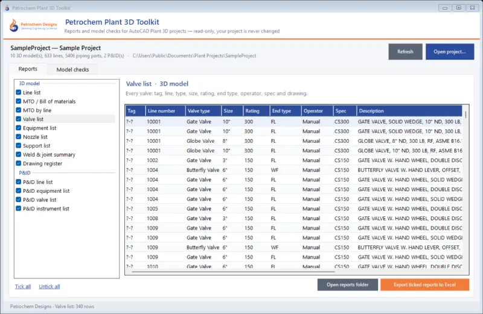Click the Untick all link

click(x=50, y=287)
